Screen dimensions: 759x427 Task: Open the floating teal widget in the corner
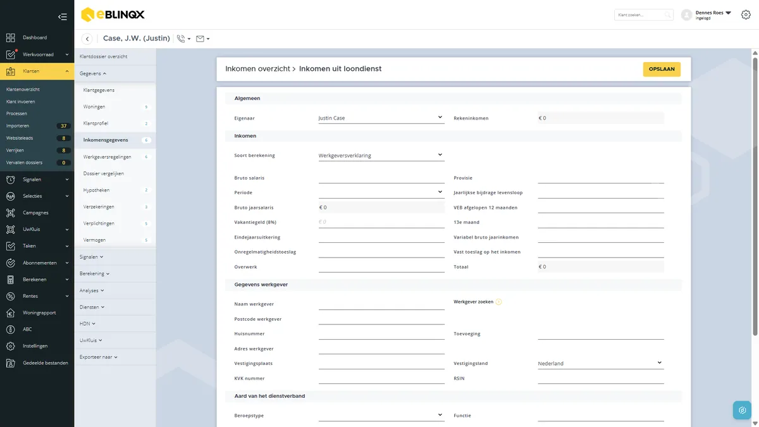742,410
